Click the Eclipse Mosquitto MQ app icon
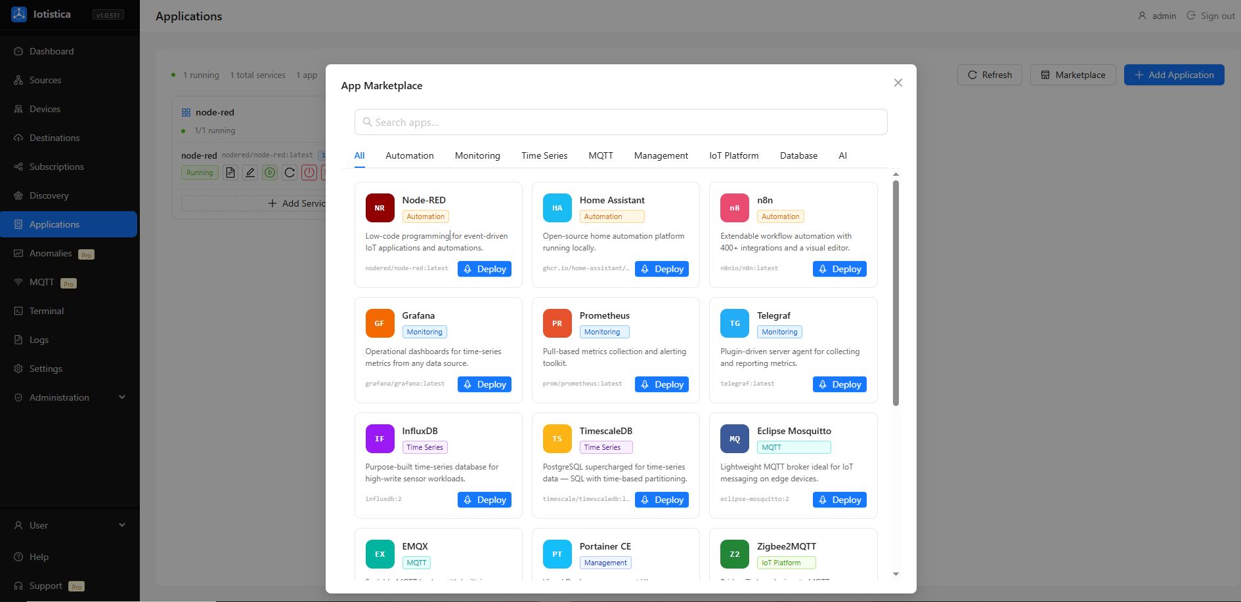This screenshot has width=1241, height=602. (735, 439)
